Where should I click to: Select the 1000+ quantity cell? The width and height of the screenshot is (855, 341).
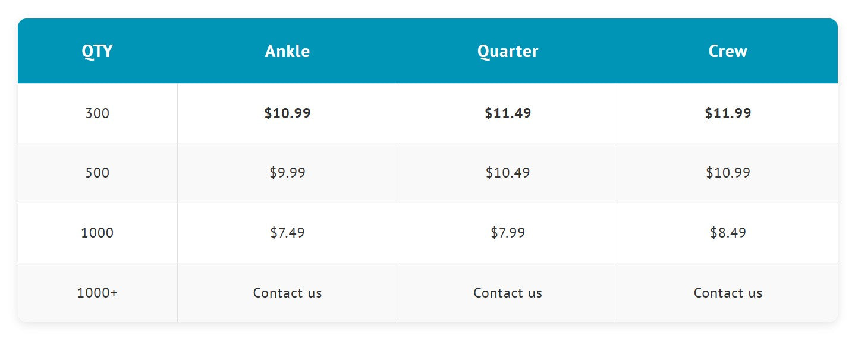tap(98, 293)
